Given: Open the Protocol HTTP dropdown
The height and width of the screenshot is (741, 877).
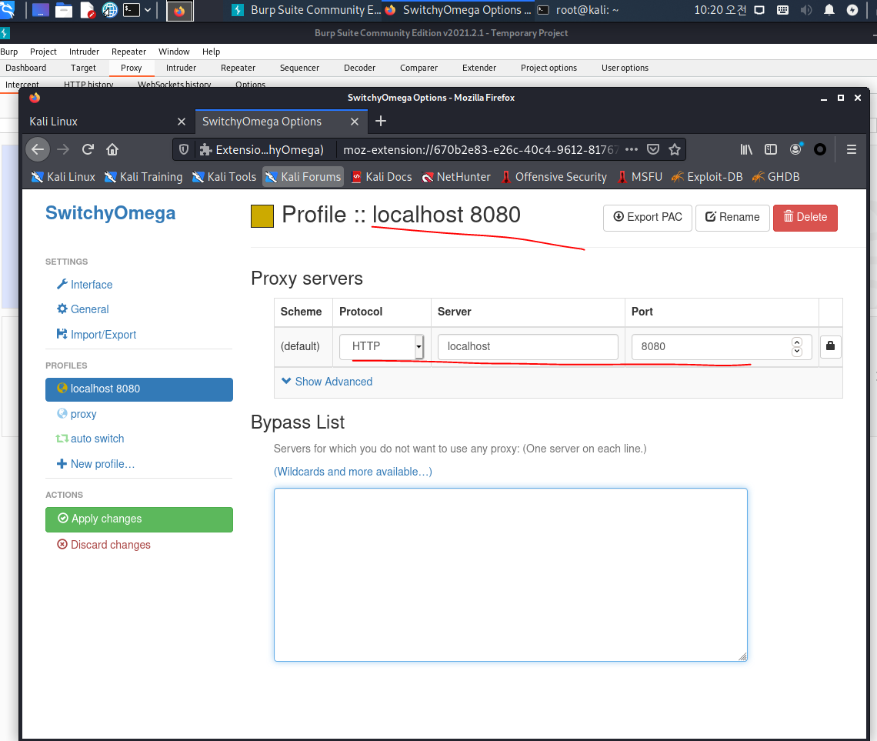Looking at the screenshot, I should (x=382, y=346).
